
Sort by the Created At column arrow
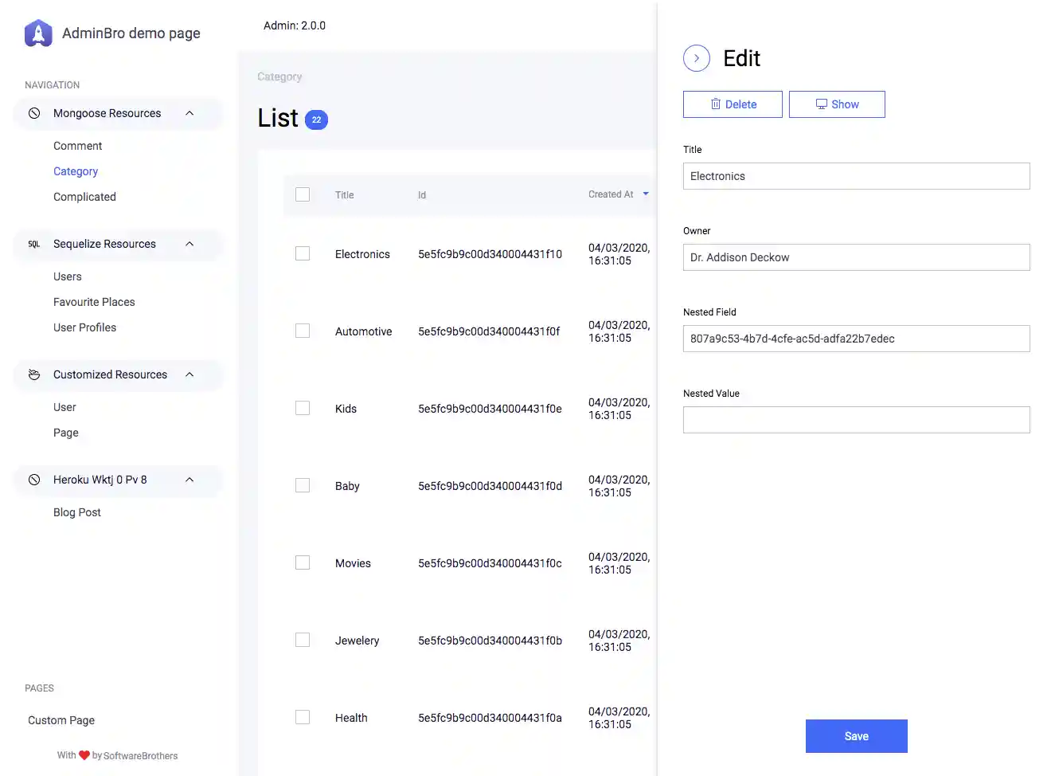(x=646, y=194)
